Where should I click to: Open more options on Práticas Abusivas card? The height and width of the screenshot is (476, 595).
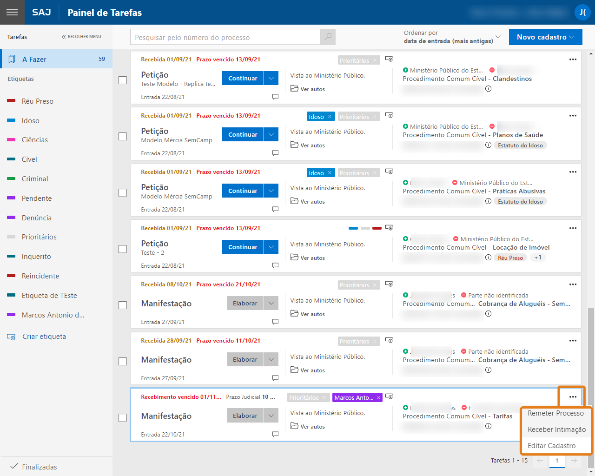573,172
